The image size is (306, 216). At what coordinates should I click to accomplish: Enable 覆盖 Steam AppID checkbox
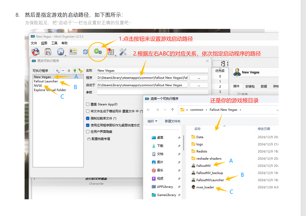click(88, 104)
